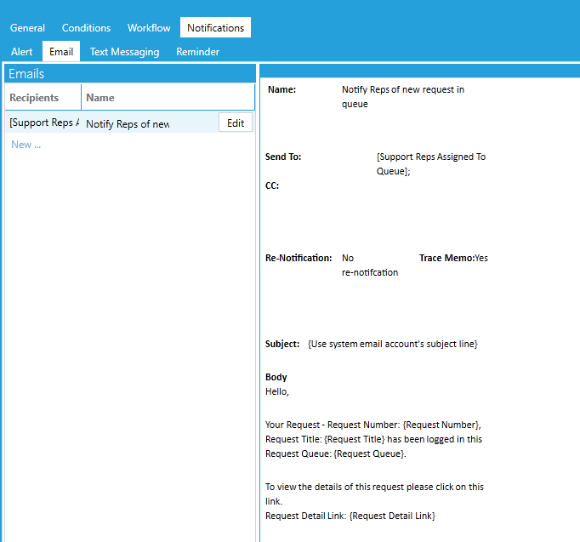
Task: Go to the Reminder sub-tab
Action: pyautogui.click(x=197, y=52)
